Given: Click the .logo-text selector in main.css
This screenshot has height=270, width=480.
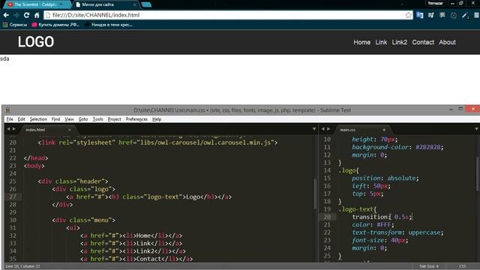Looking at the screenshot, I should click(x=356, y=209).
